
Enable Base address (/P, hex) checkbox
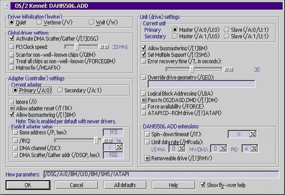[x=15, y=132]
